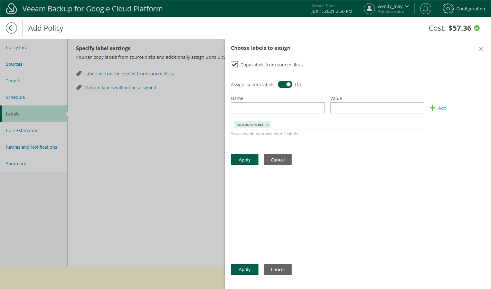Click tag icon beside Custom labels link

[x=79, y=87]
